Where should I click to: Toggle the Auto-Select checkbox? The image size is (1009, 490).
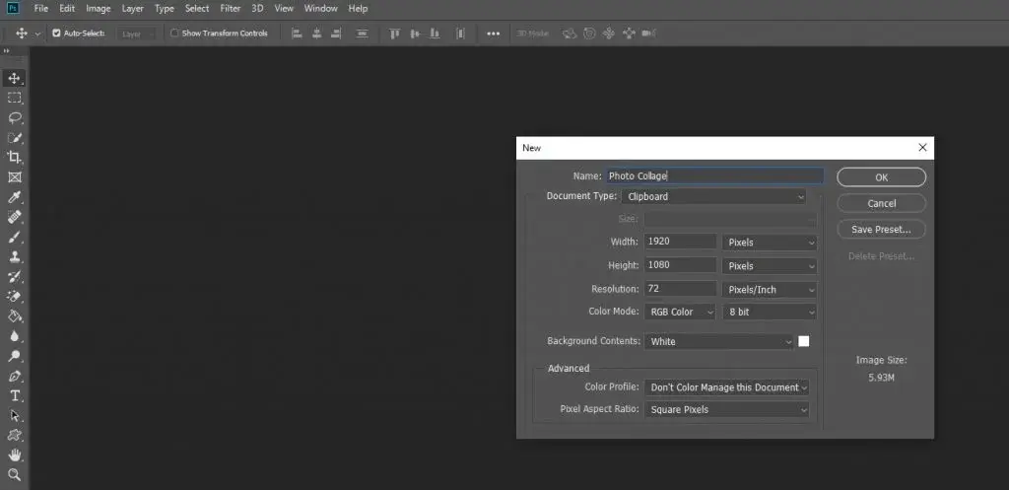[56, 34]
